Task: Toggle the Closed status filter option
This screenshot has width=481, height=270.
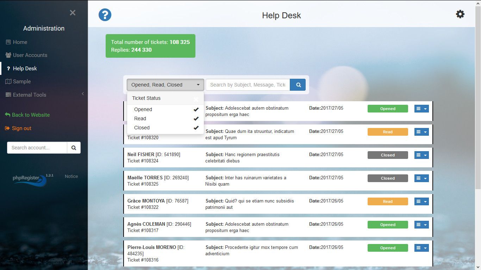Action: pos(165,128)
